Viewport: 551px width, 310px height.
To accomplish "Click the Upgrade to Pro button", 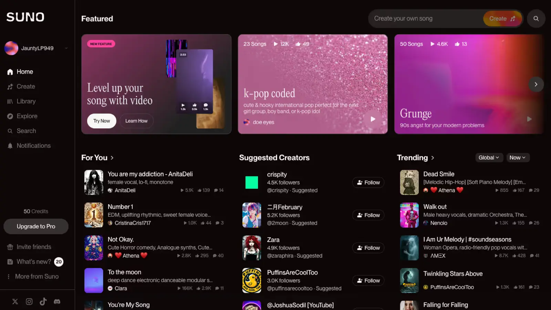I will 36,226.
